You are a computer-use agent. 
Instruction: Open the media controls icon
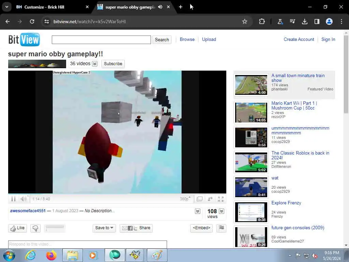(292, 21)
